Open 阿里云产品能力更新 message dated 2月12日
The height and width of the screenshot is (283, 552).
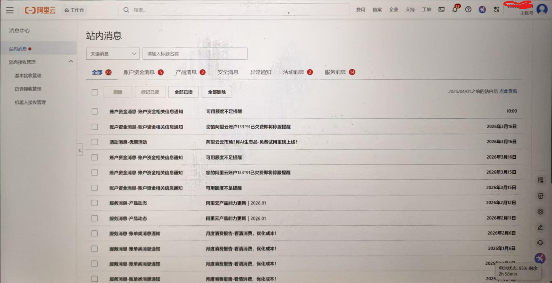coord(236,203)
